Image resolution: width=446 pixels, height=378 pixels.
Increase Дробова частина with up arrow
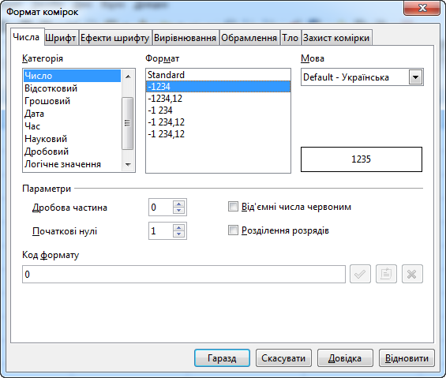[179, 204]
